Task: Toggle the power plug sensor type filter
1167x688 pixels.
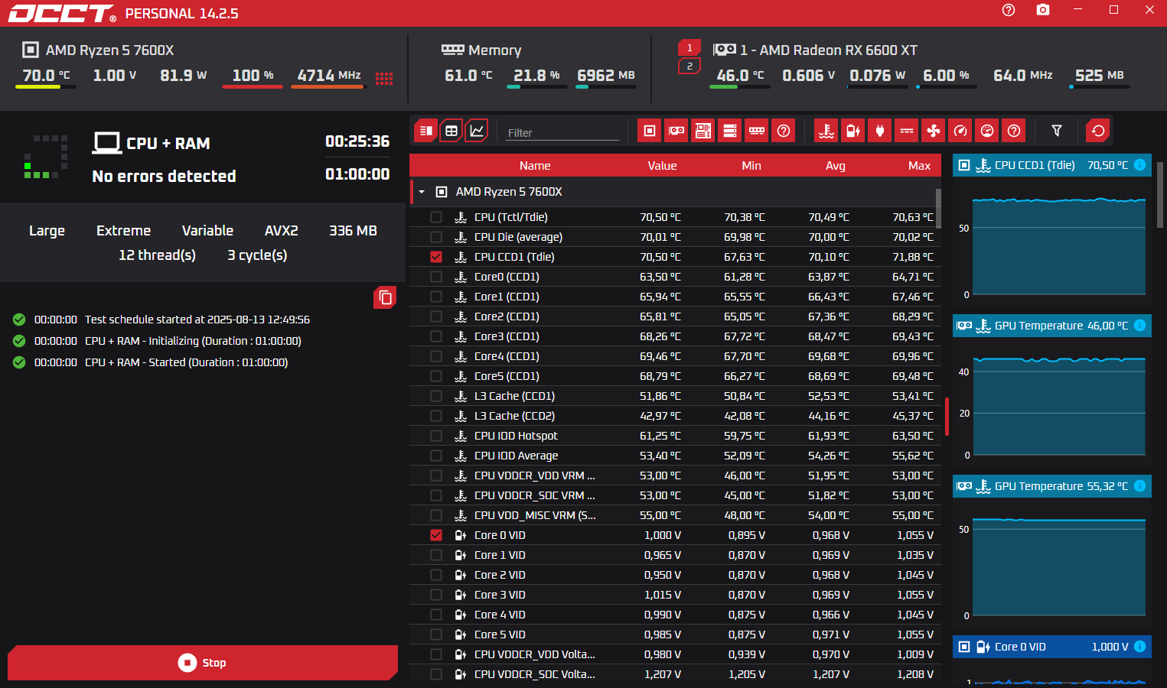Action: pos(880,131)
